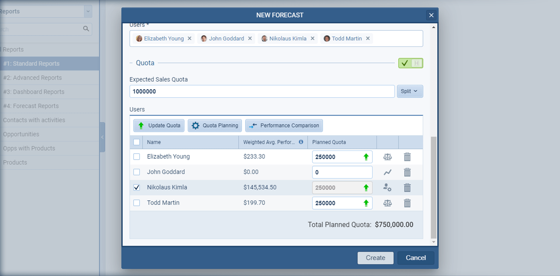Switch to #2: Advanced Reports
Image resolution: width=560 pixels, height=276 pixels.
tap(32, 78)
